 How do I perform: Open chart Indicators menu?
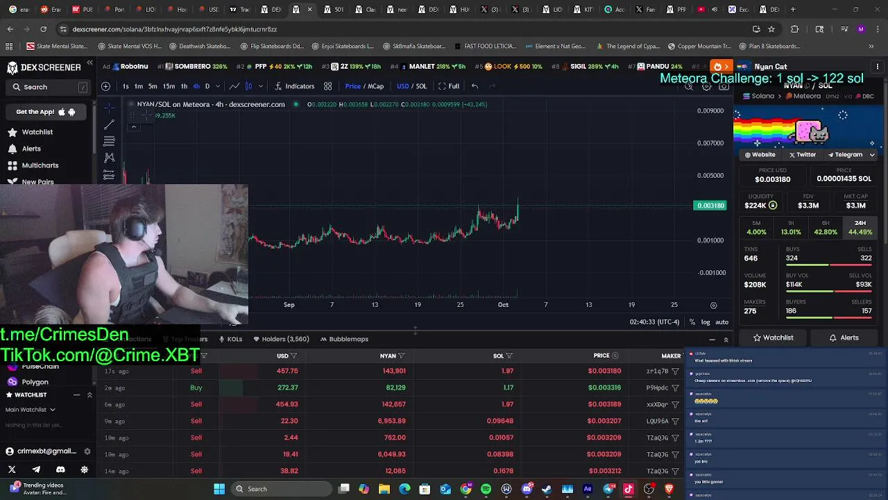[294, 86]
